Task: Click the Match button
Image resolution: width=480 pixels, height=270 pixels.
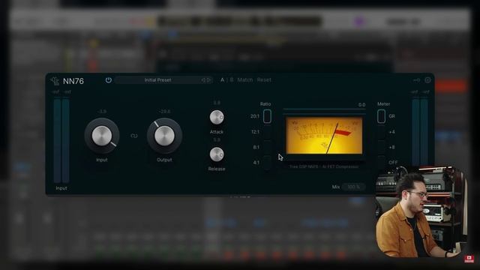Action: (x=245, y=80)
